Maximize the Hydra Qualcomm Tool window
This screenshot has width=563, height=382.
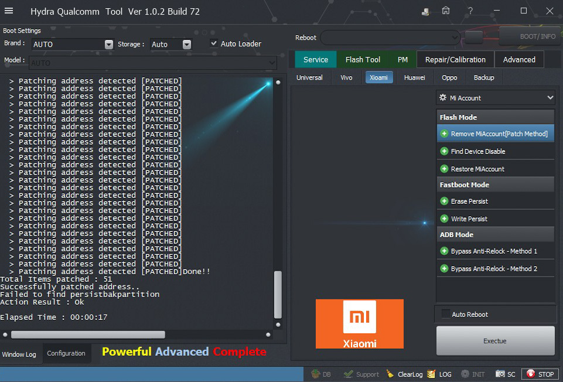(524, 11)
